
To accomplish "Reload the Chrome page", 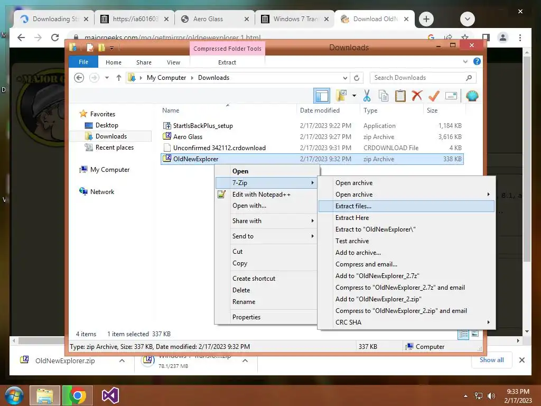I will tap(55, 38).
